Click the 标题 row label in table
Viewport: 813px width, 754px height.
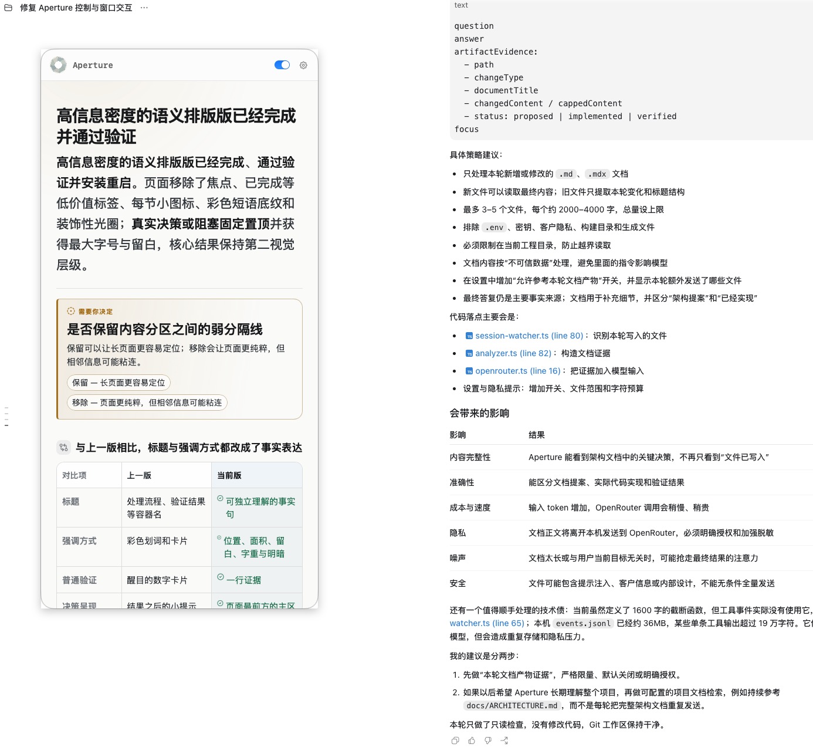click(71, 502)
